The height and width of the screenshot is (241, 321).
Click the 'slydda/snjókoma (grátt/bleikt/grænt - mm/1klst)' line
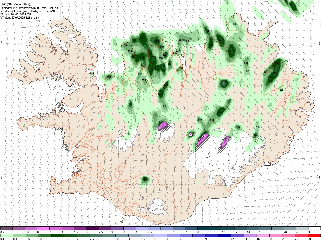point(30,11)
